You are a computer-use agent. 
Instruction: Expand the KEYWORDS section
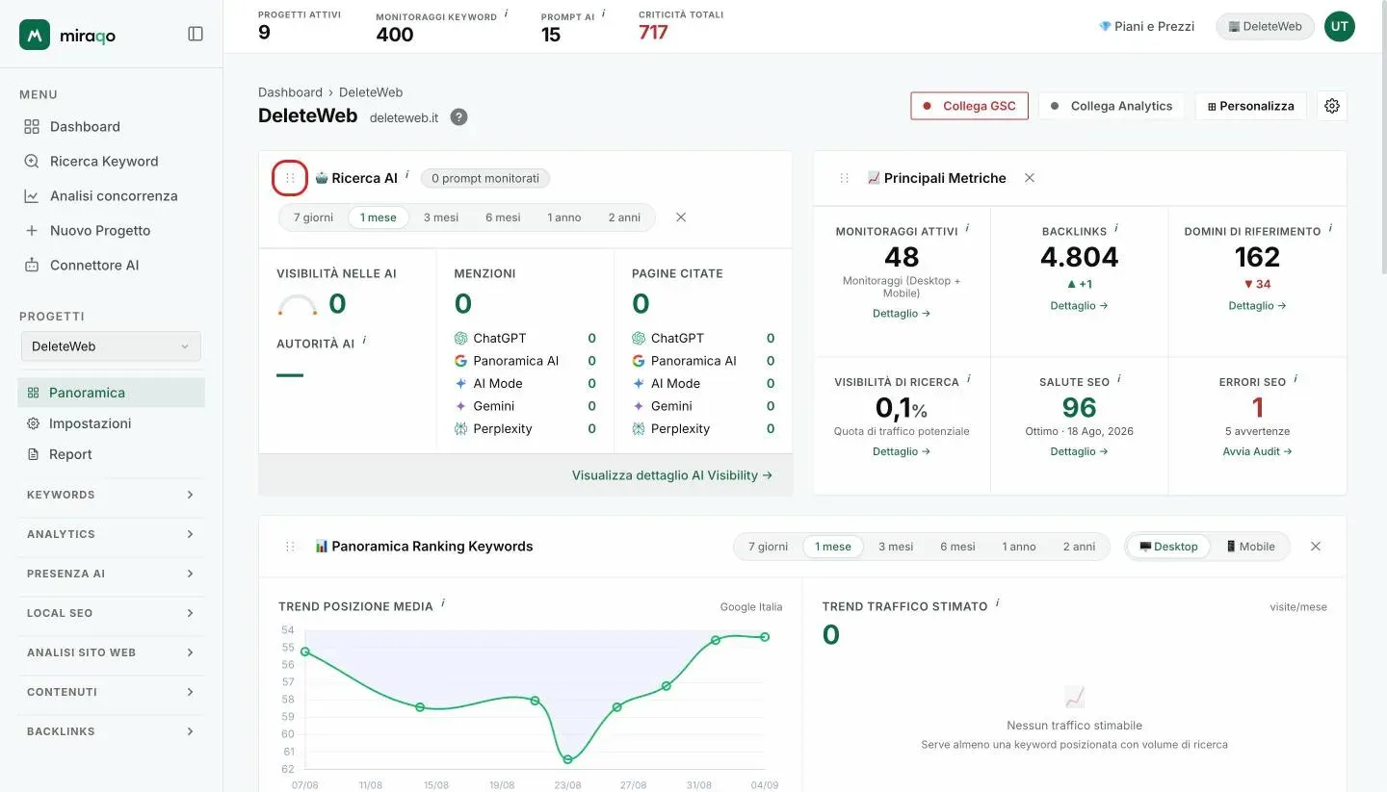click(x=111, y=495)
